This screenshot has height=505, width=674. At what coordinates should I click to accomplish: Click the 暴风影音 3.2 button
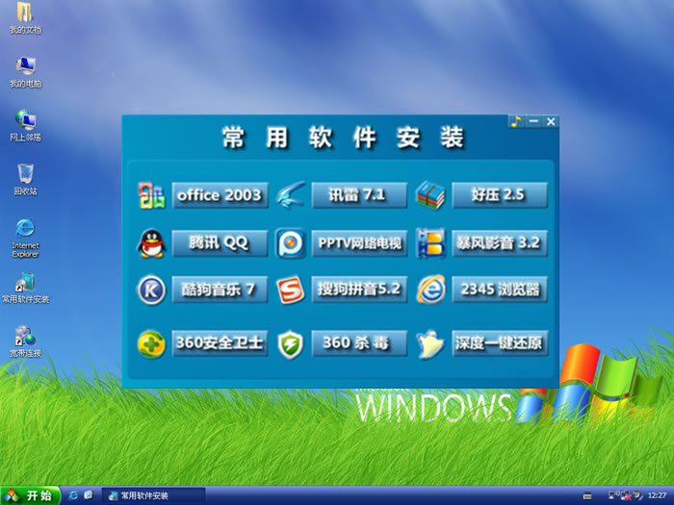click(500, 243)
